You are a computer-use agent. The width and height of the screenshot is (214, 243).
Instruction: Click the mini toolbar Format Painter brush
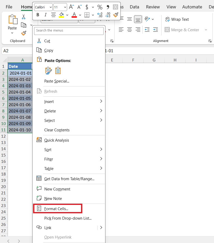click(115, 15)
